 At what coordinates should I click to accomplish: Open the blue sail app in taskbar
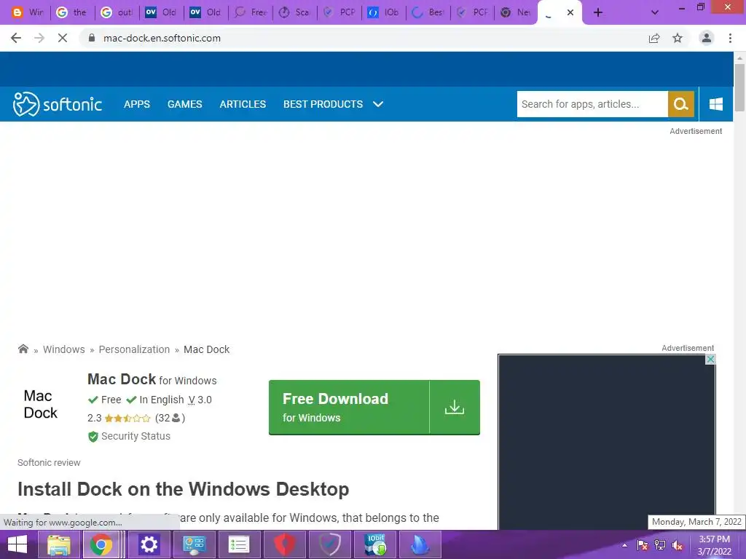(420, 544)
